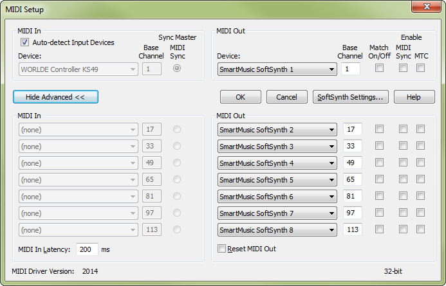The image size is (446, 286).
Task: Enable MIDI Sync for SoftSynth 1
Action: 403,68
